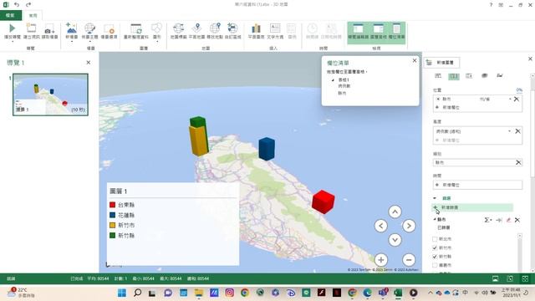Viewport: 535px width, 301px height.
Task: Uncheck the 新竹市 filter checkbox
Action: pyautogui.click(x=435, y=247)
